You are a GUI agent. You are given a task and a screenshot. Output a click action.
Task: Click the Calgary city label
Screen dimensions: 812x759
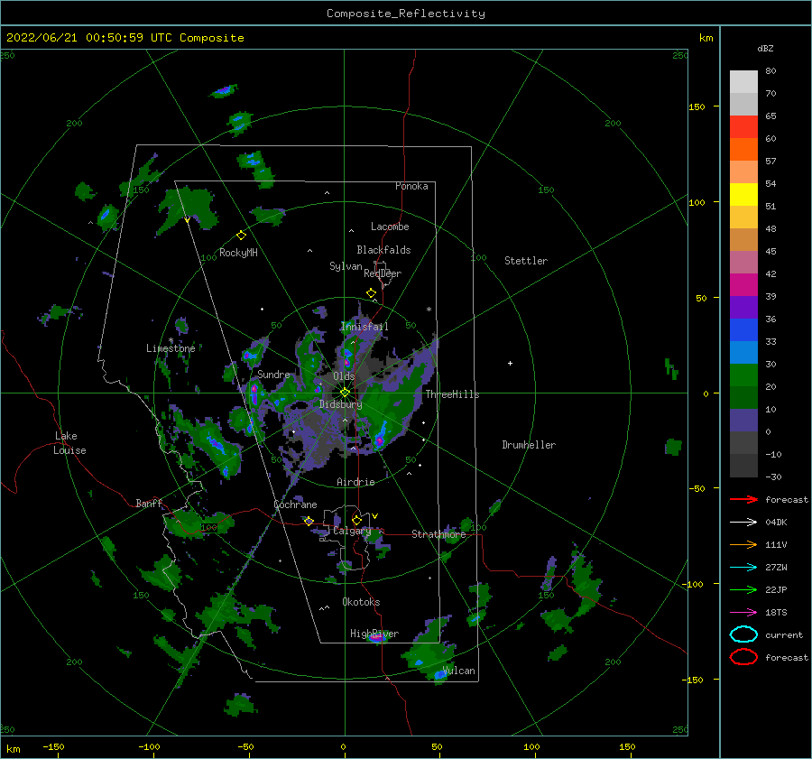(x=352, y=531)
